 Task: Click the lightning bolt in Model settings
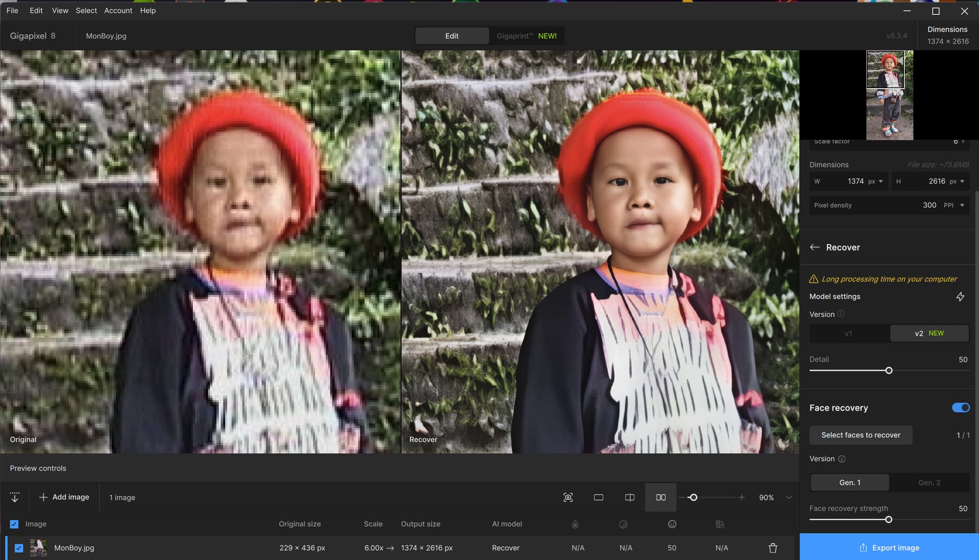pos(960,297)
